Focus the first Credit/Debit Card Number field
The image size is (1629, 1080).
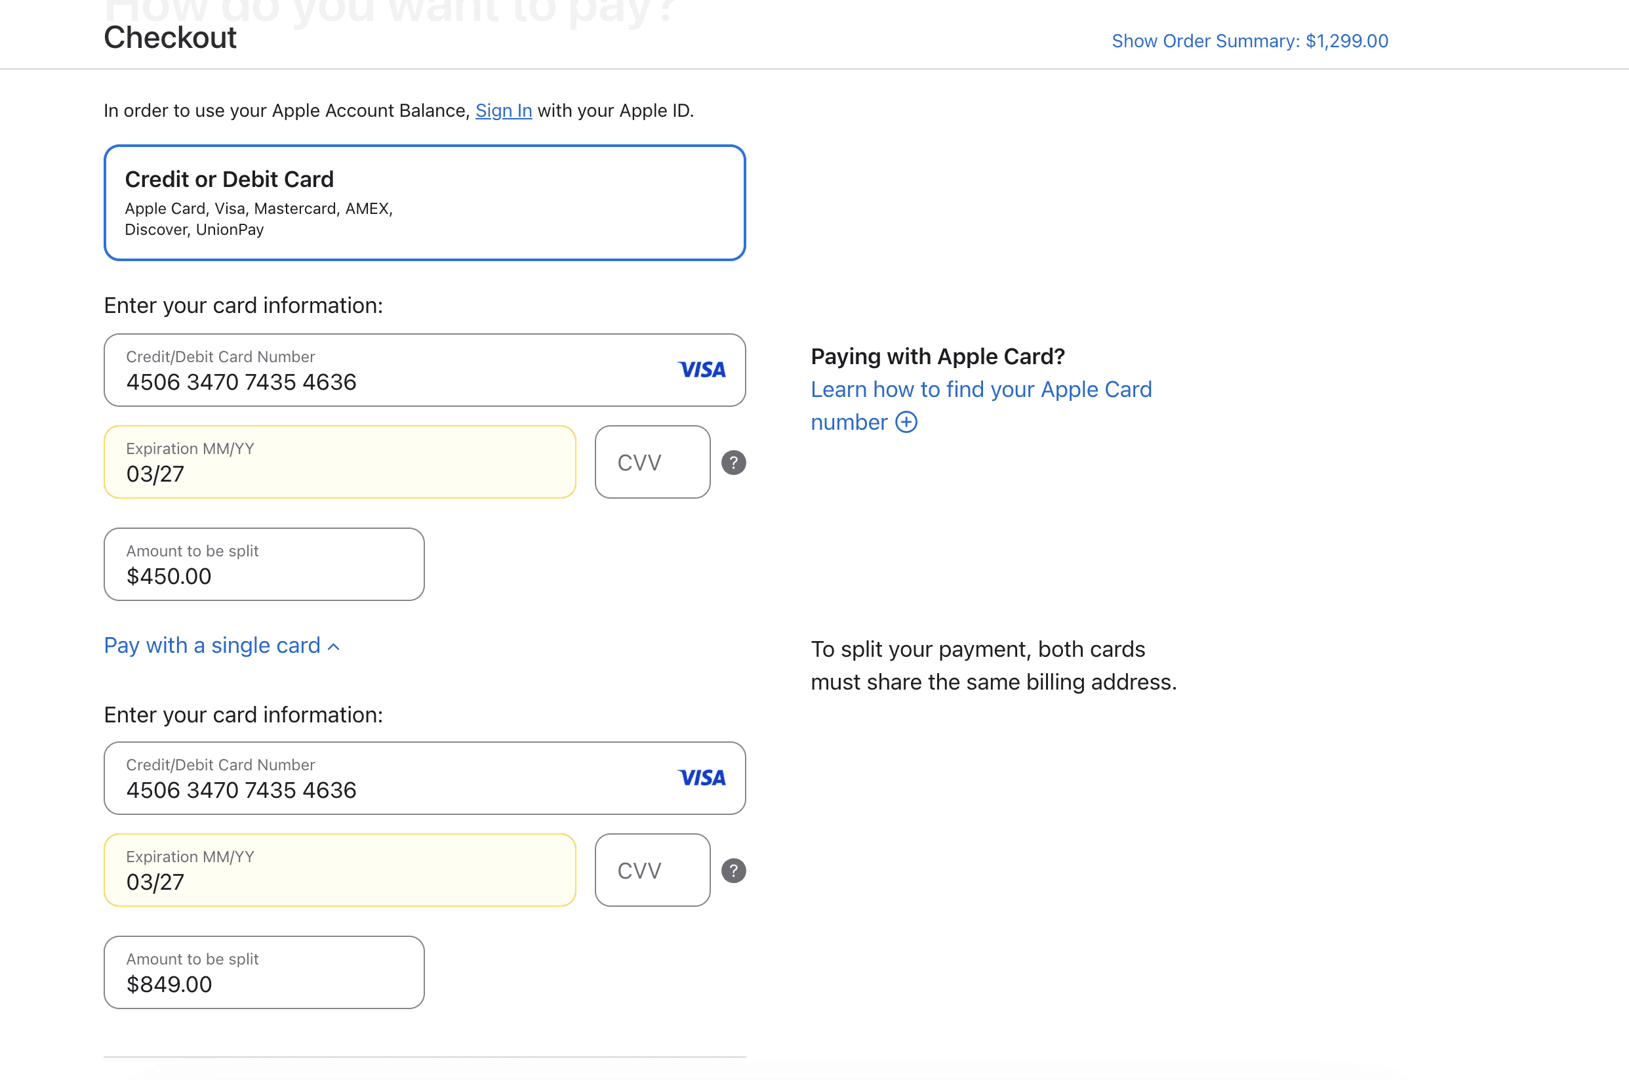coord(386,371)
